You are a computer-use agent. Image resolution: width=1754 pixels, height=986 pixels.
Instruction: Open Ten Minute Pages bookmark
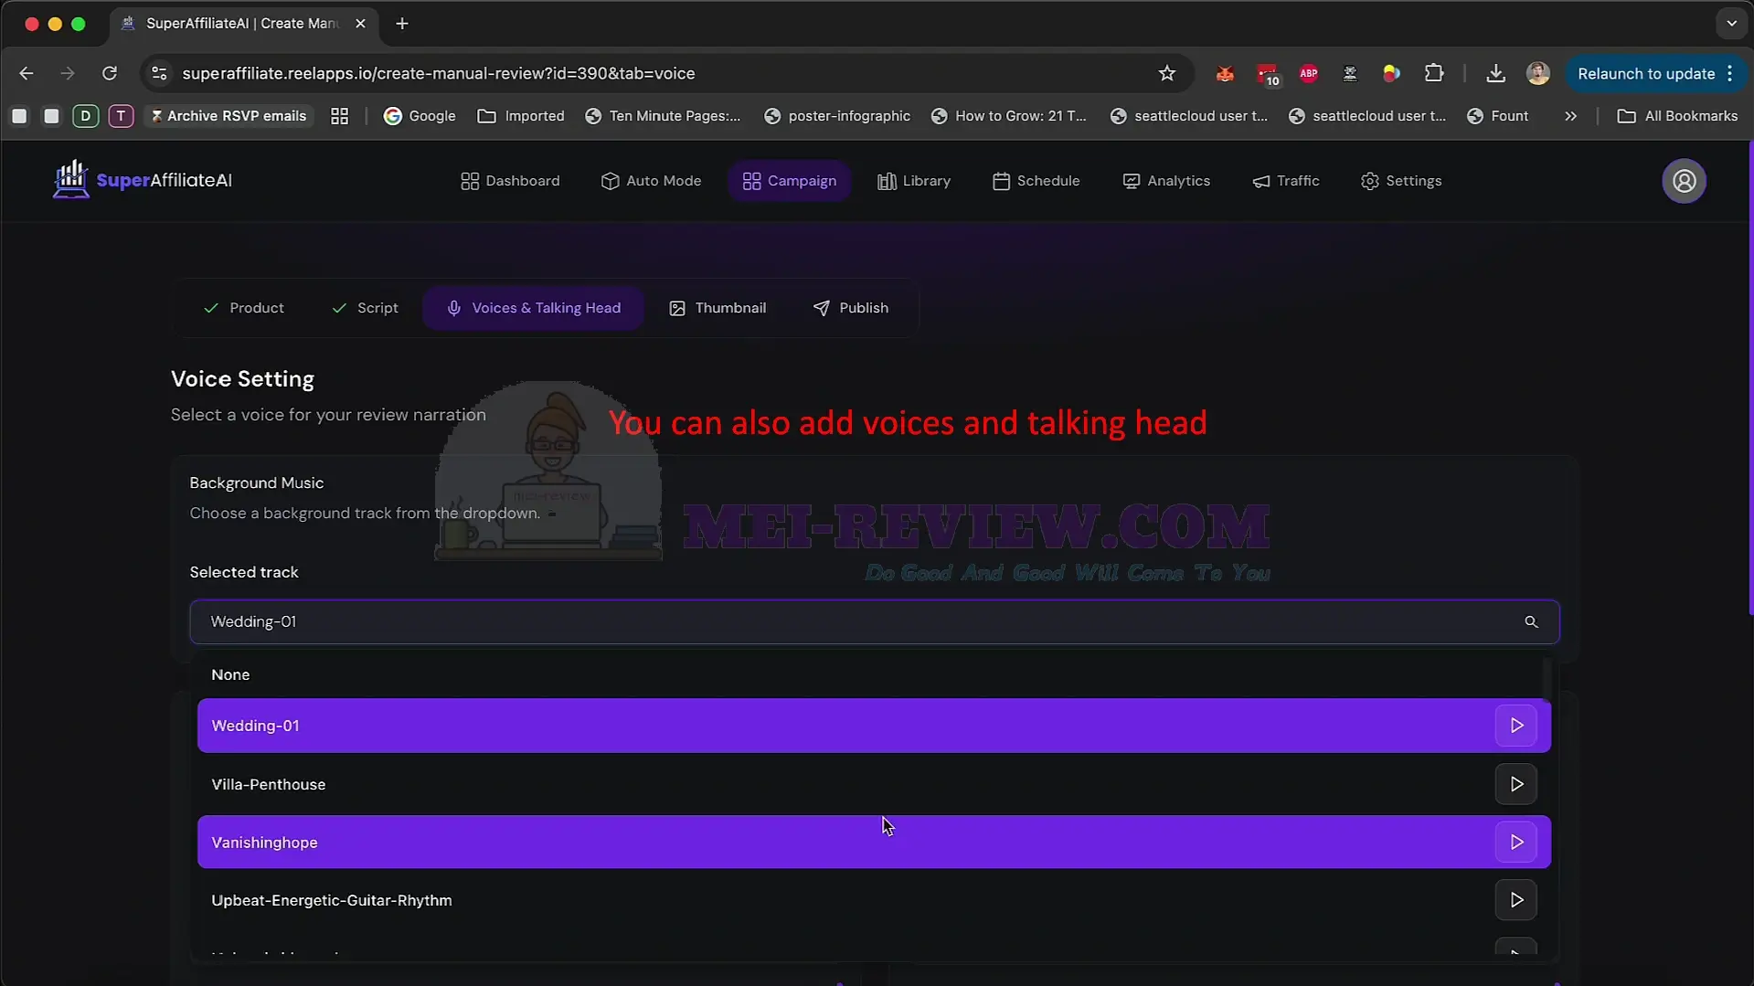(x=663, y=116)
